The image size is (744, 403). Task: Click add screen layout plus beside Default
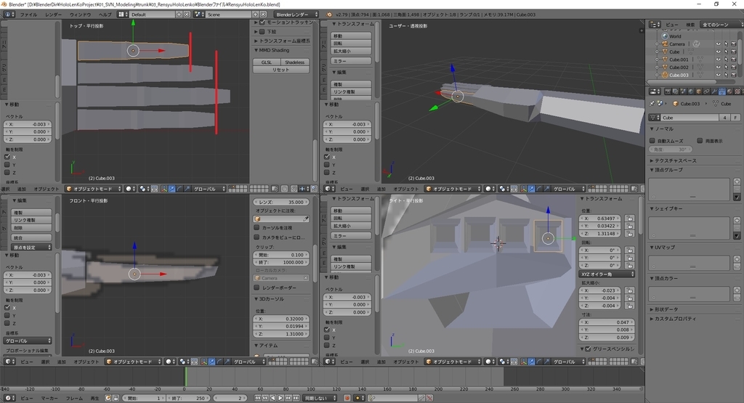pos(179,15)
